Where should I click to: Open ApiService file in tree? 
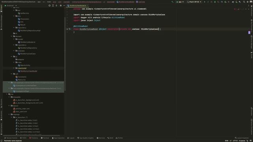[x=23, y=13]
